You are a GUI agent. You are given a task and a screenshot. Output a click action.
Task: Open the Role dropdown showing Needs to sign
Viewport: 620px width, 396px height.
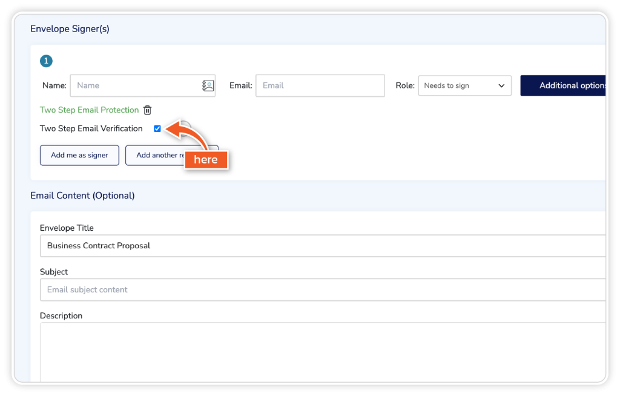[x=464, y=86]
